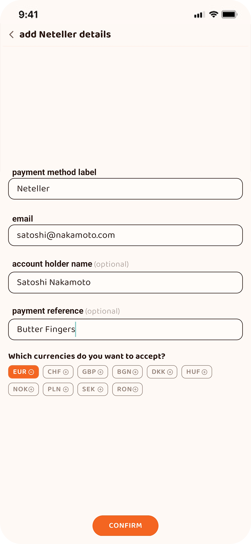The width and height of the screenshot is (251, 544).
Task: Enable NOK currency
Action: click(x=23, y=389)
